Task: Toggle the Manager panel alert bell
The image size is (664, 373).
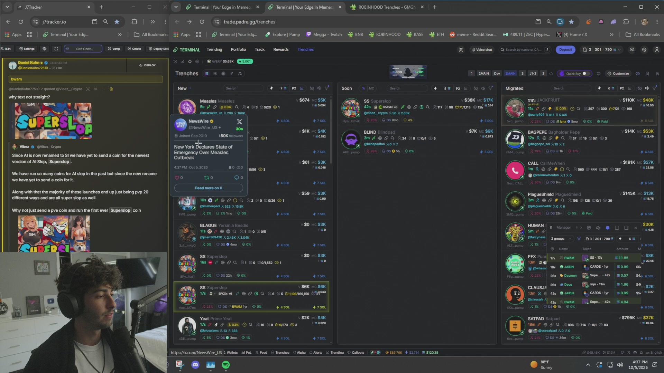Action: (x=608, y=228)
